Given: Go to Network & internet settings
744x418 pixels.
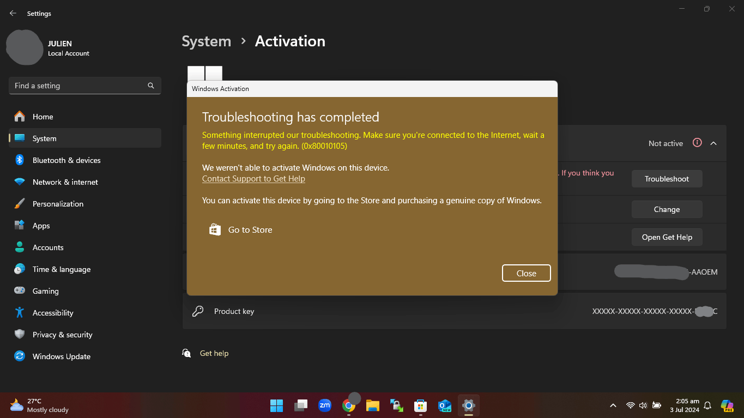Looking at the screenshot, I should [x=85, y=182].
